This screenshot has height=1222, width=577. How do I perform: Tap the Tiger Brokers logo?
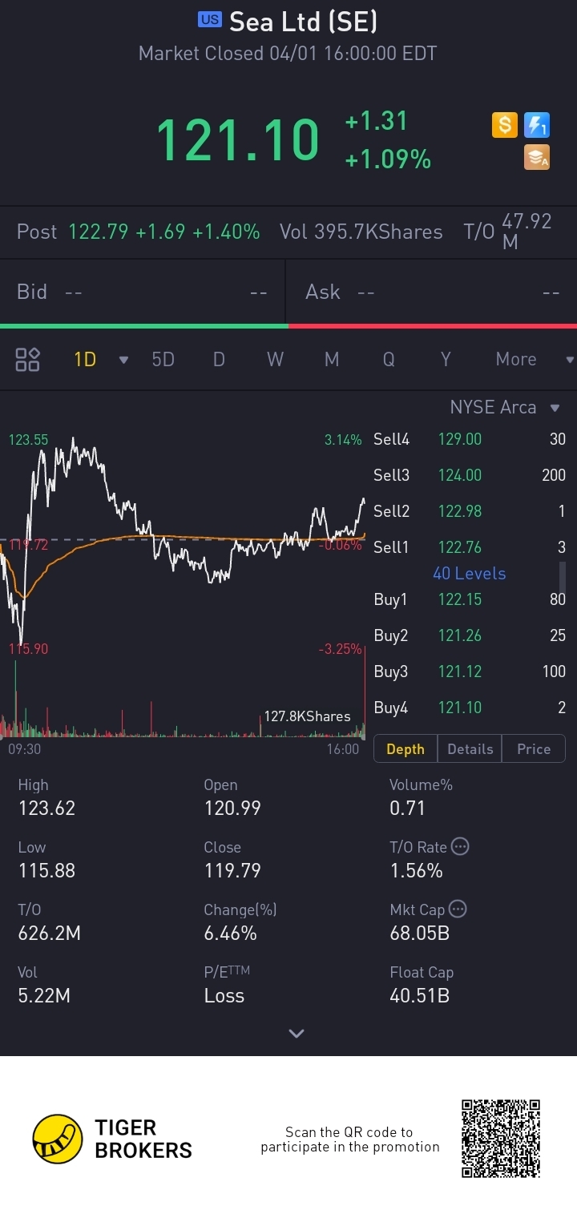click(112, 1139)
